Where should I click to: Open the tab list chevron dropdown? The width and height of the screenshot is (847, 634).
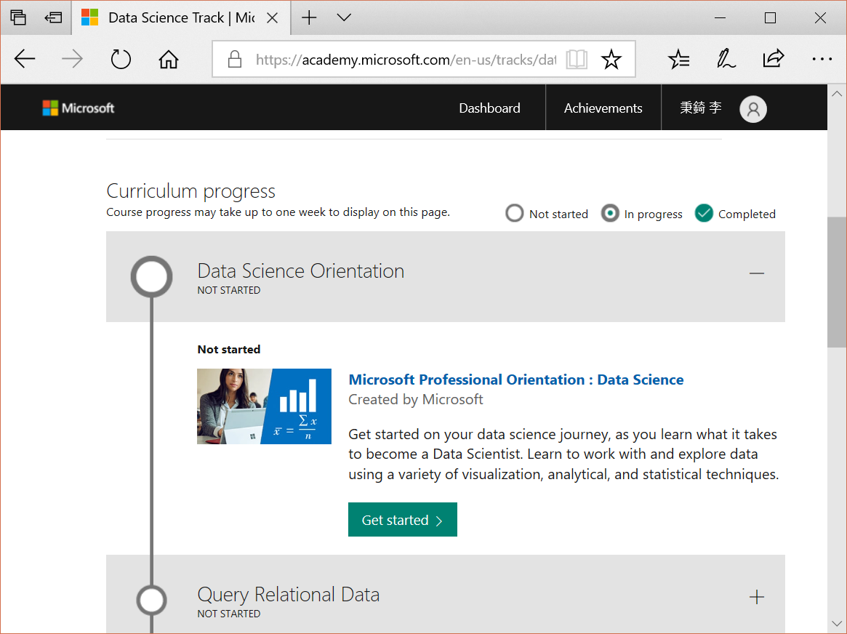pyautogui.click(x=343, y=18)
